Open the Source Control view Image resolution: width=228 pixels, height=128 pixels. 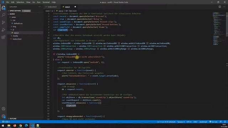coord(3,22)
